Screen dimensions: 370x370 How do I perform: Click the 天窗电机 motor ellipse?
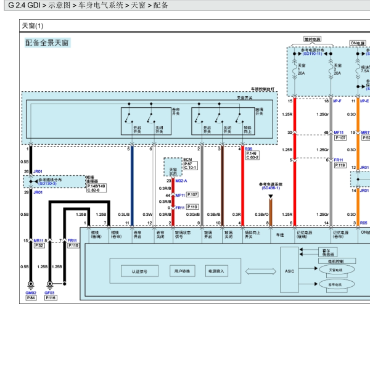pyautogui.click(x=337, y=269)
